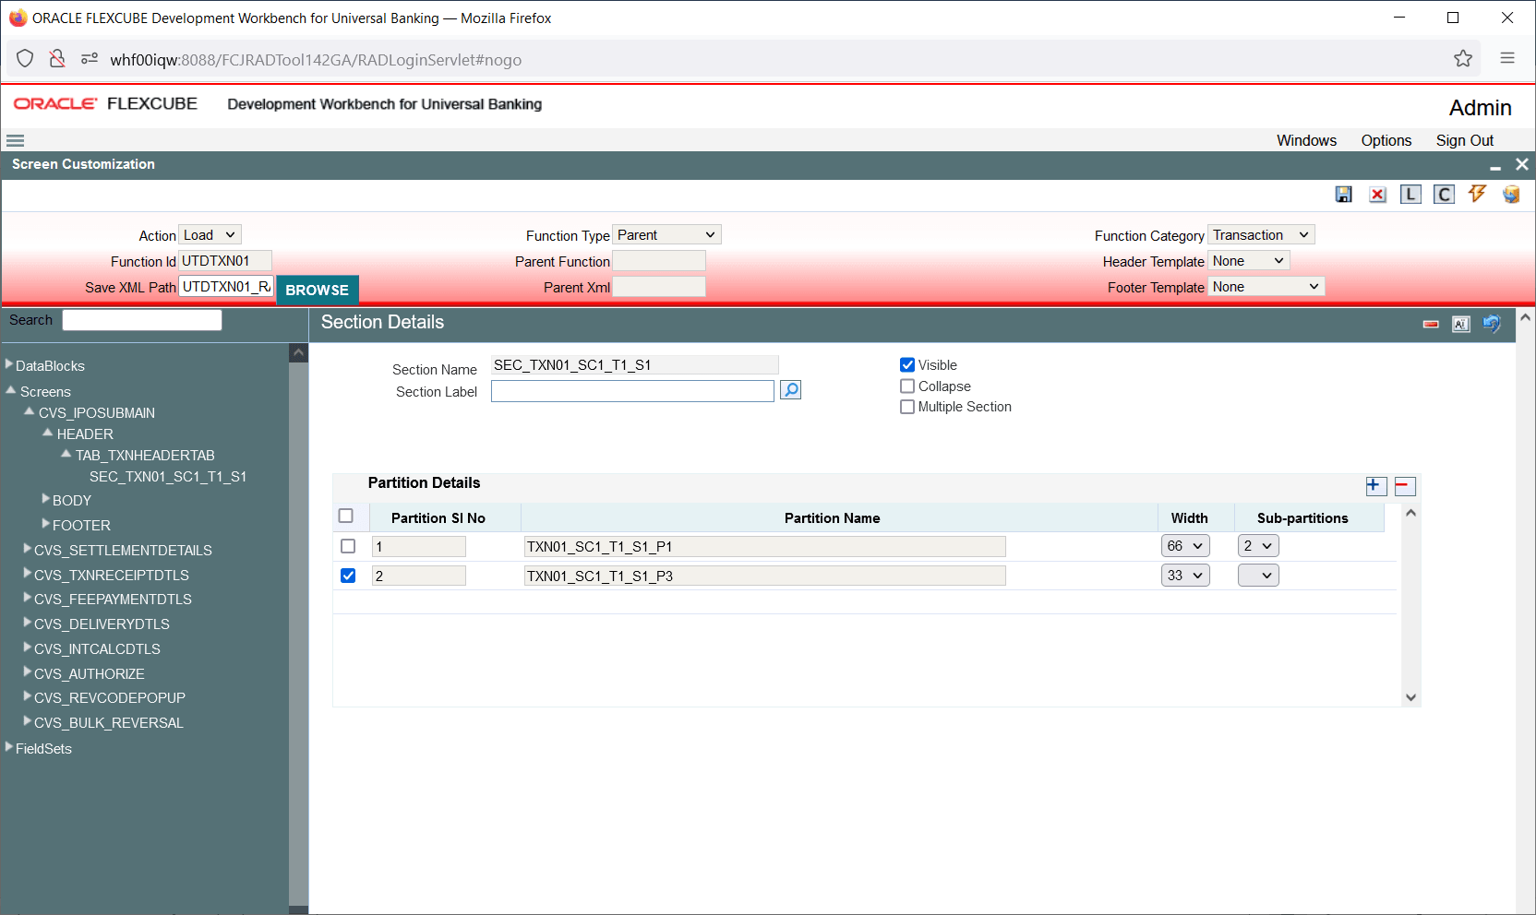This screenshot has height=915, width=1536.
Task: Select the CVS_SETTLEMENTDETAILS tree item
Action: pyautogui.click(x=123, y=551)
